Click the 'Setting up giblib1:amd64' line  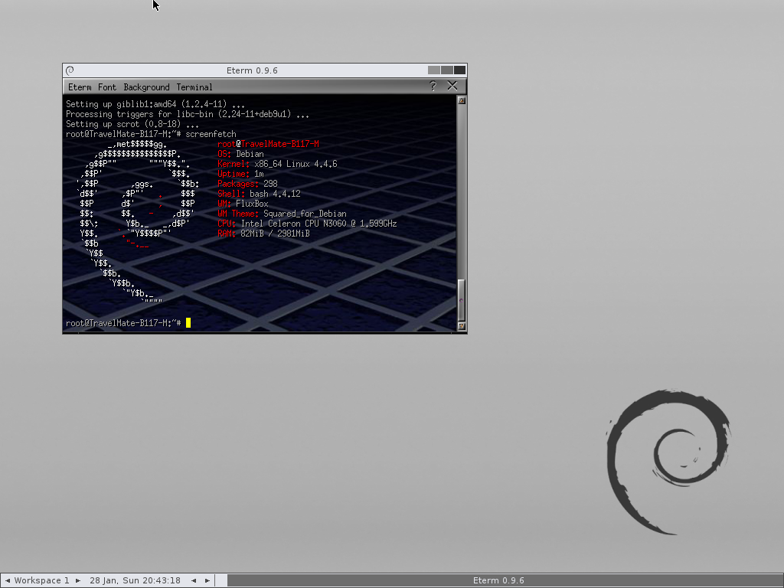(x=155, y=104)
